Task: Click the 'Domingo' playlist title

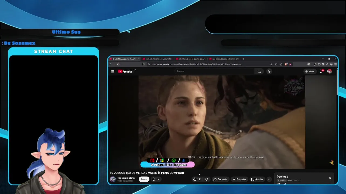Action: coord(282,176)
